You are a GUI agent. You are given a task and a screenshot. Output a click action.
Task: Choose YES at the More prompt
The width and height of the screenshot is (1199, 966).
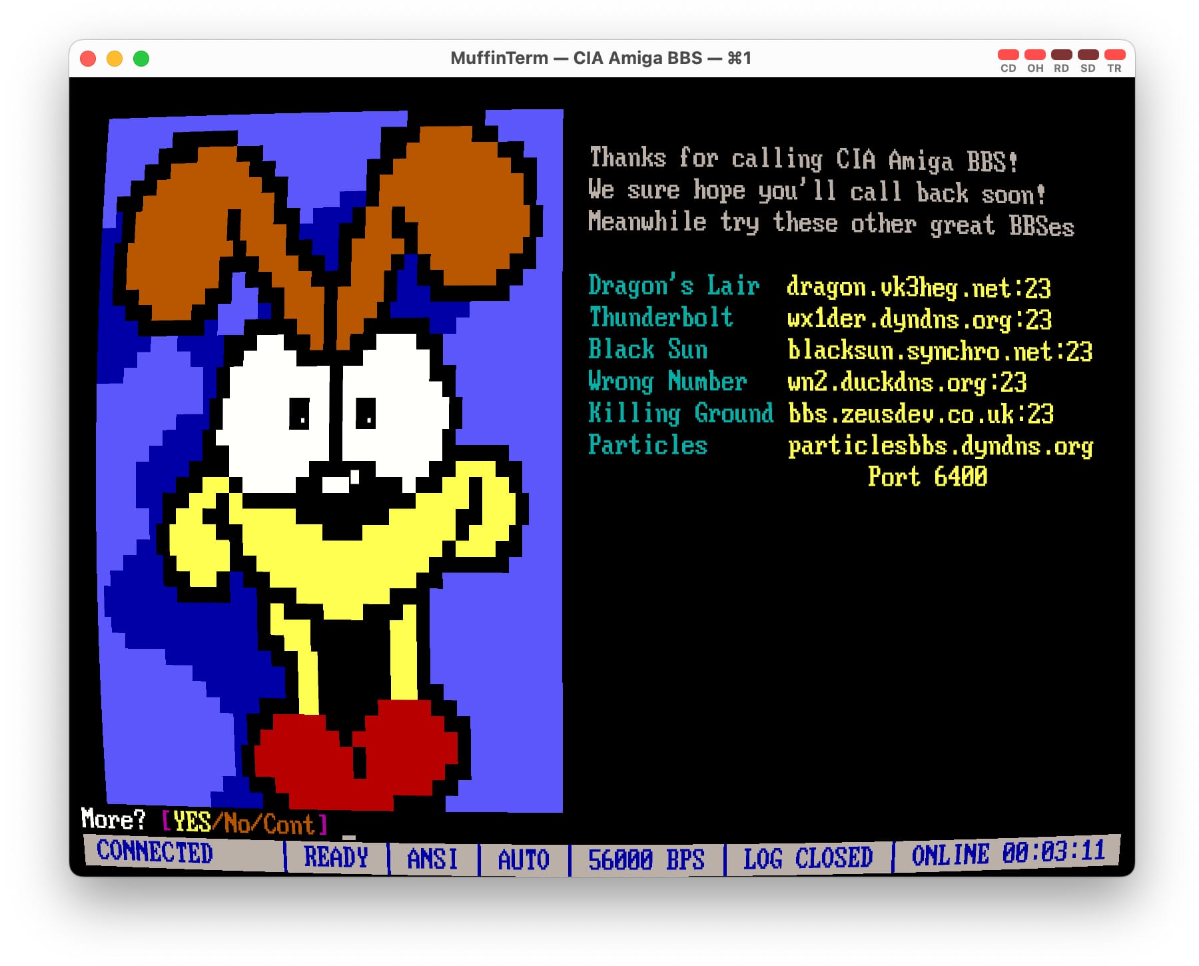192,822
